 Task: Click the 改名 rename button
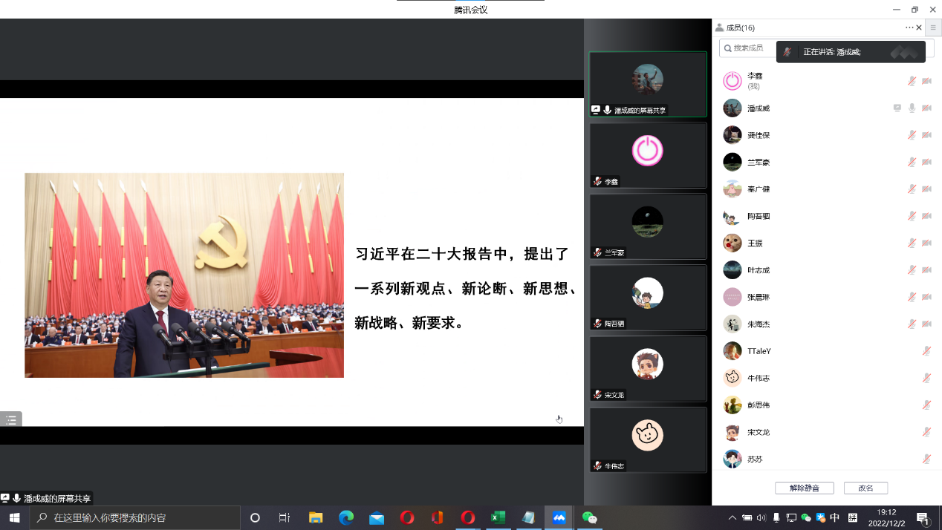click(x=865, y=488)
